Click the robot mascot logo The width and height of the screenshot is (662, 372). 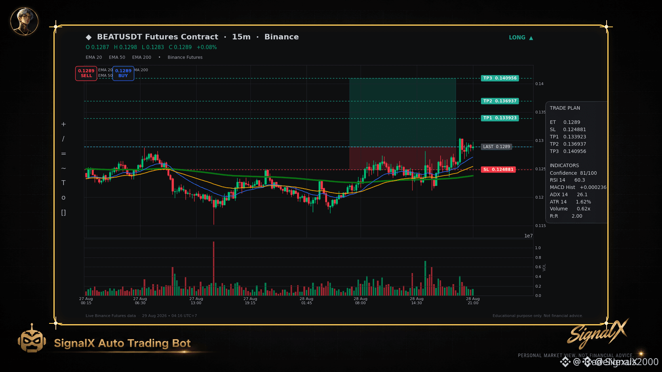point(32,338)
